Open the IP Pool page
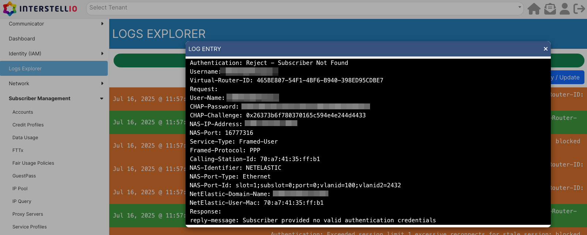The height and width of the screenshot is (235, 587). (x=20, y=189)
